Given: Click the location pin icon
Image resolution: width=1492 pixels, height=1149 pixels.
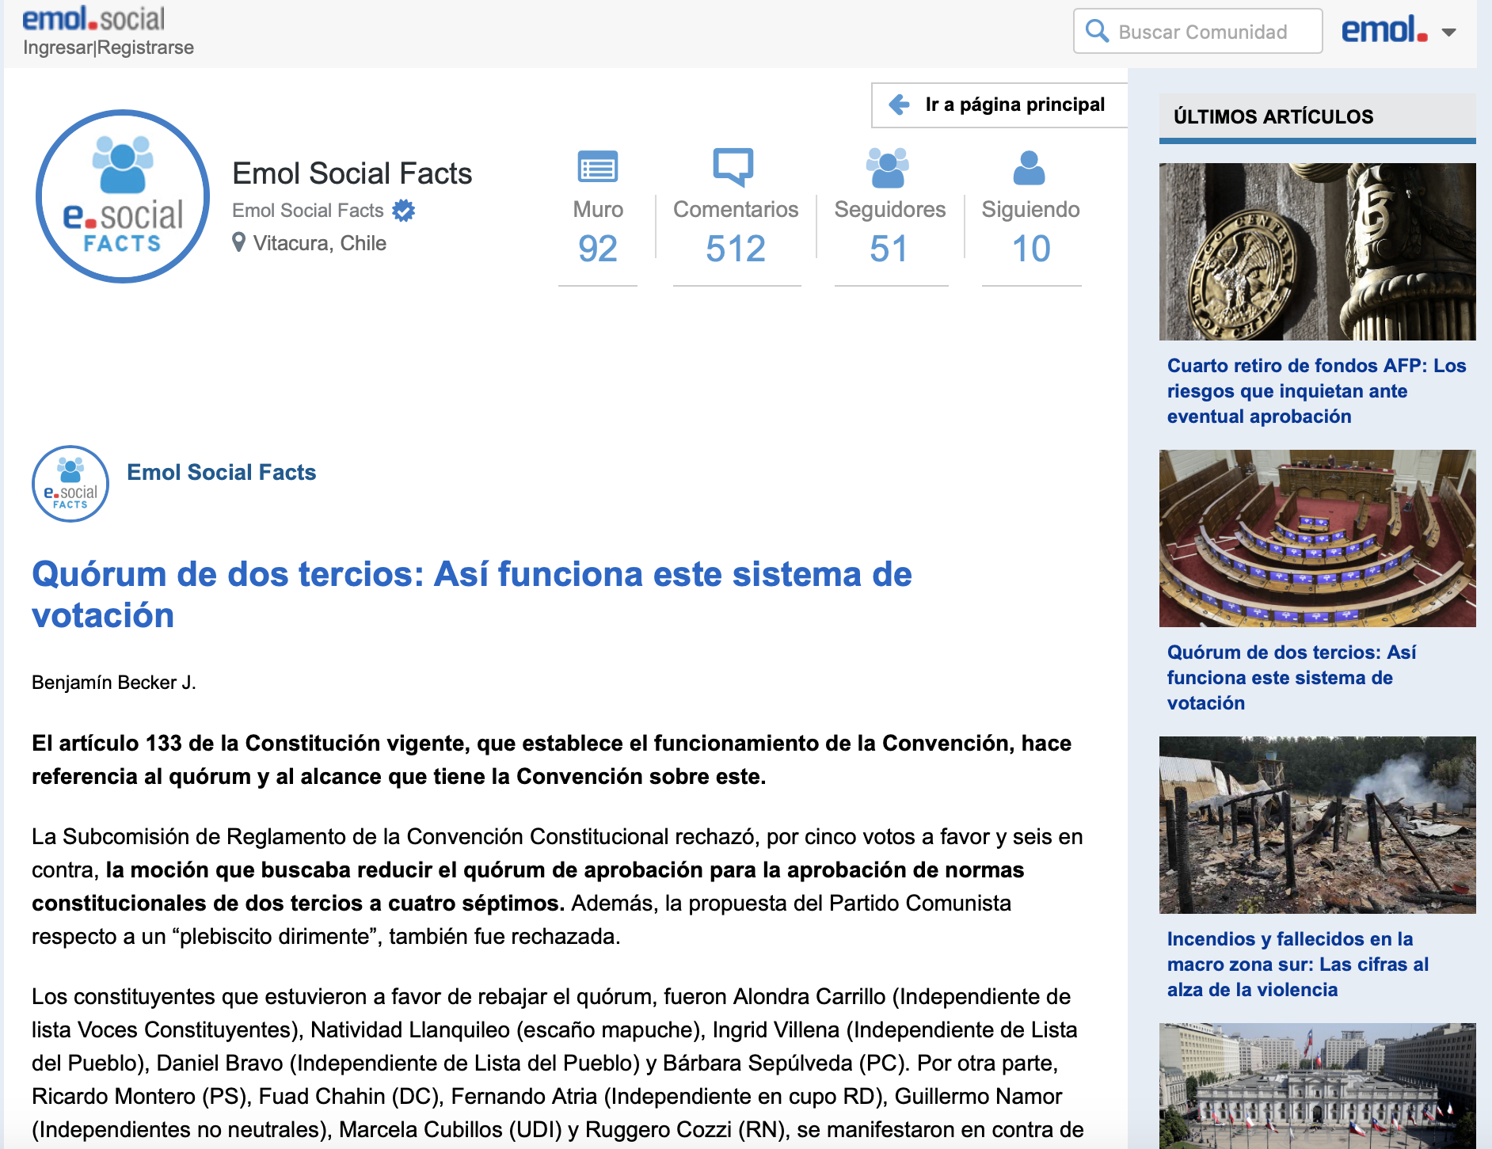Looking at the screenshot, I should pyautogui.click(x=238, y=242).
